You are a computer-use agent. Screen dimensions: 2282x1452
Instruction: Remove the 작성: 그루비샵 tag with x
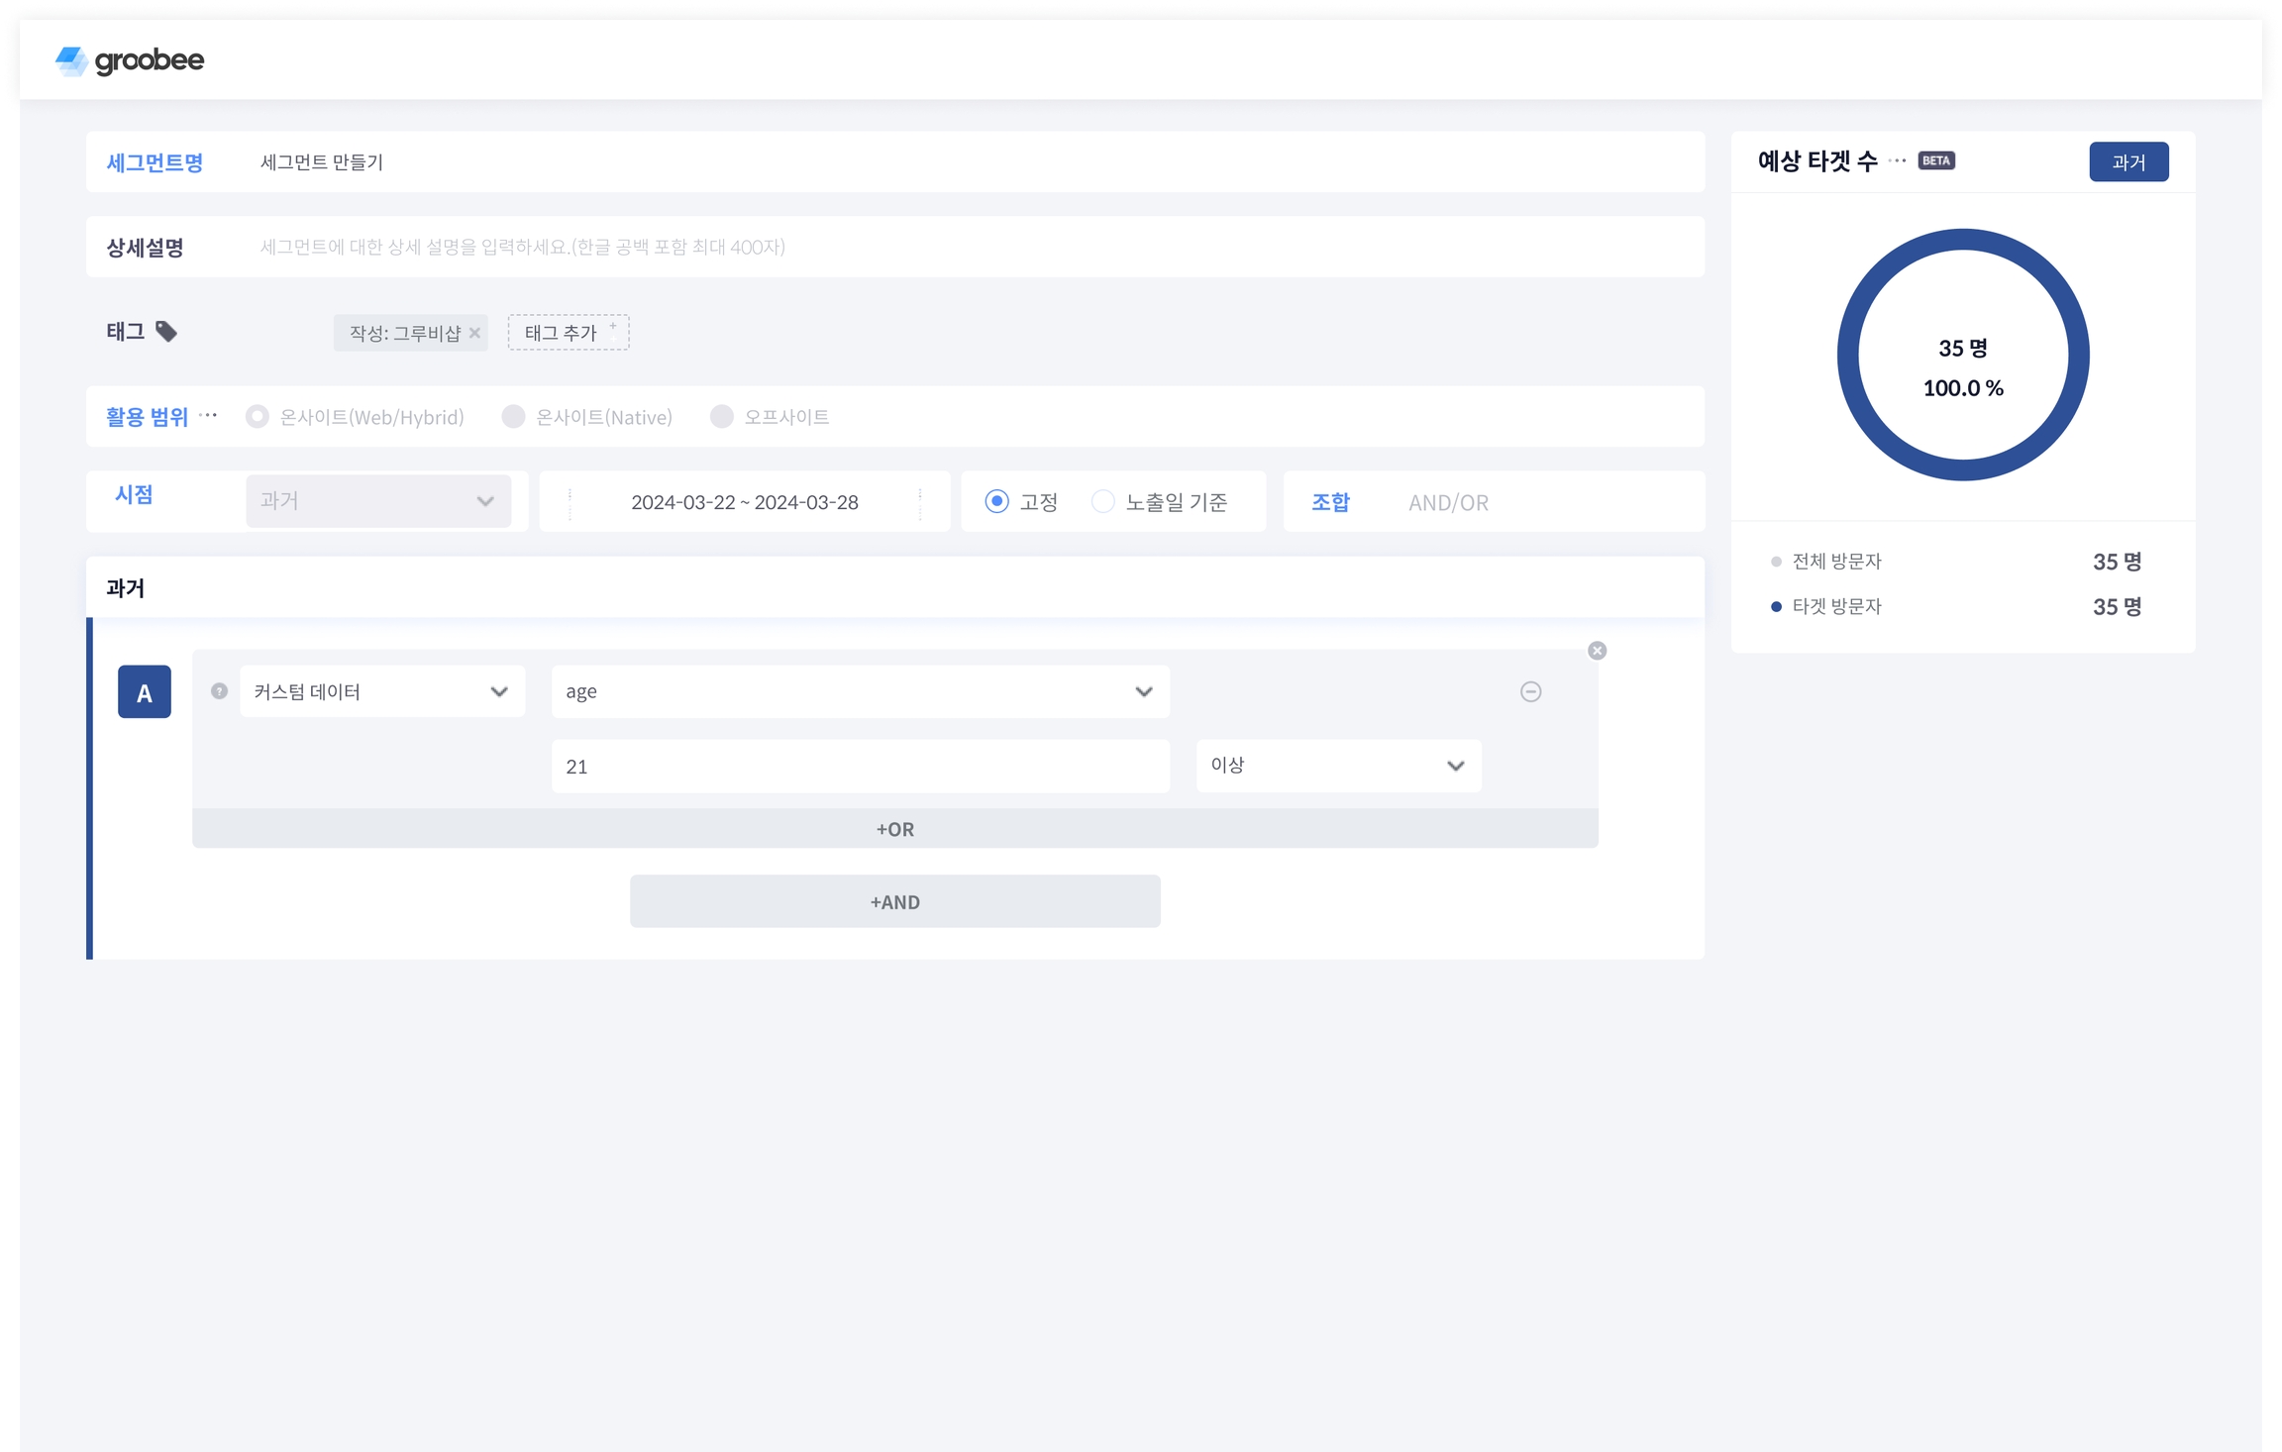click(x=475, y=333)
